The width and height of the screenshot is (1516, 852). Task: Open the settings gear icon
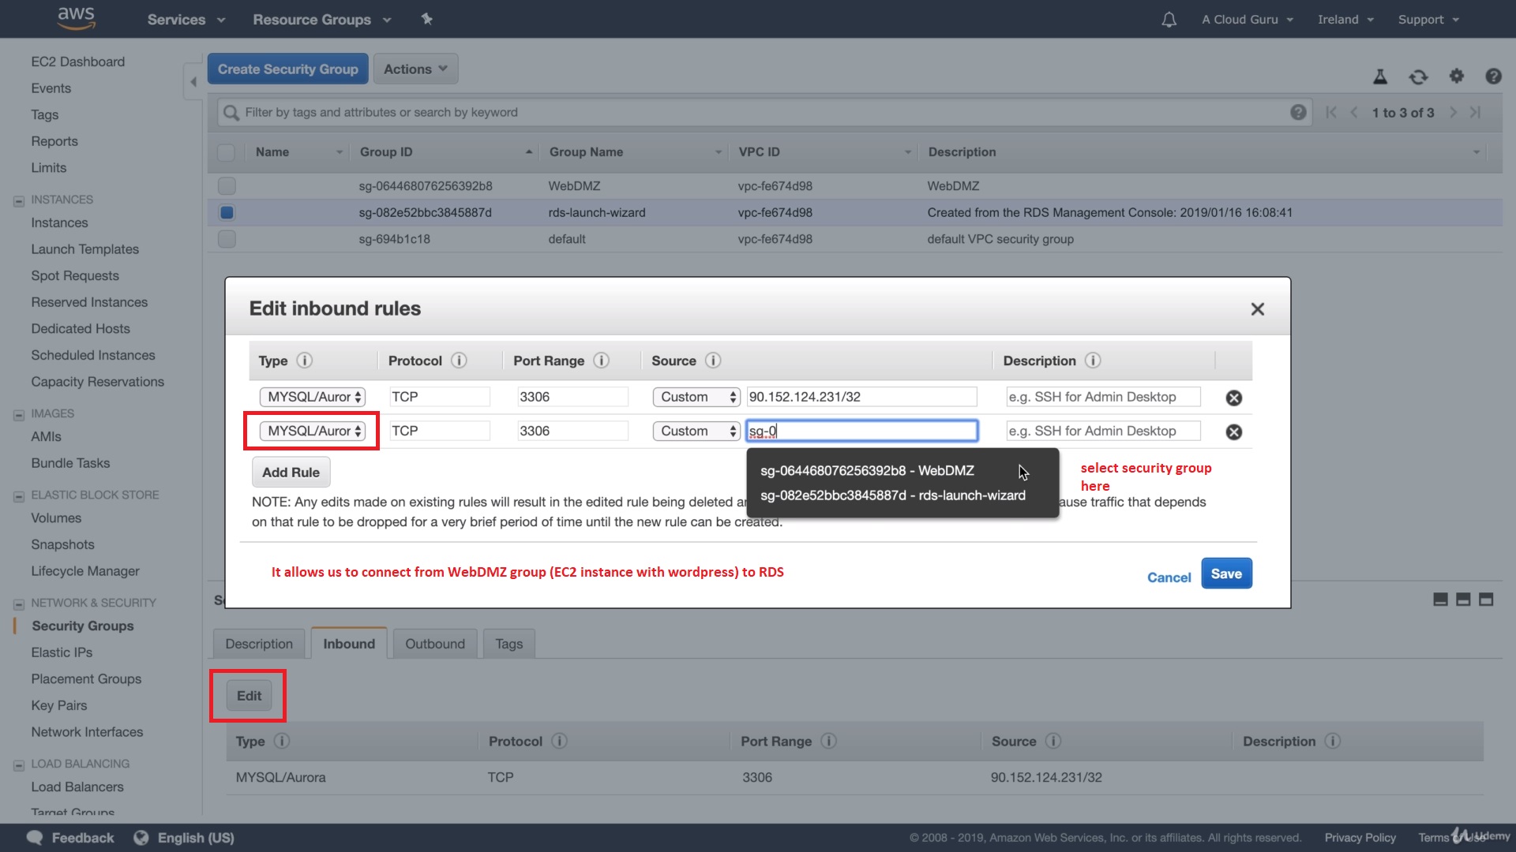point(1456,76)
